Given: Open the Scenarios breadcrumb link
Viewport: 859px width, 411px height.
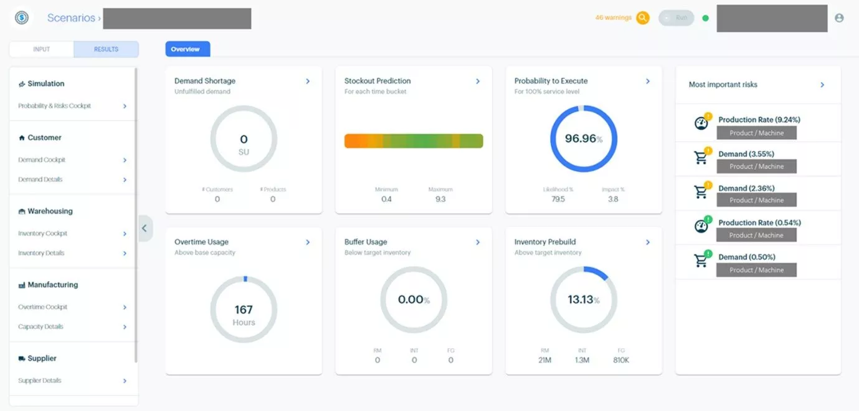Looking at the screenshot, I should 71,18.
